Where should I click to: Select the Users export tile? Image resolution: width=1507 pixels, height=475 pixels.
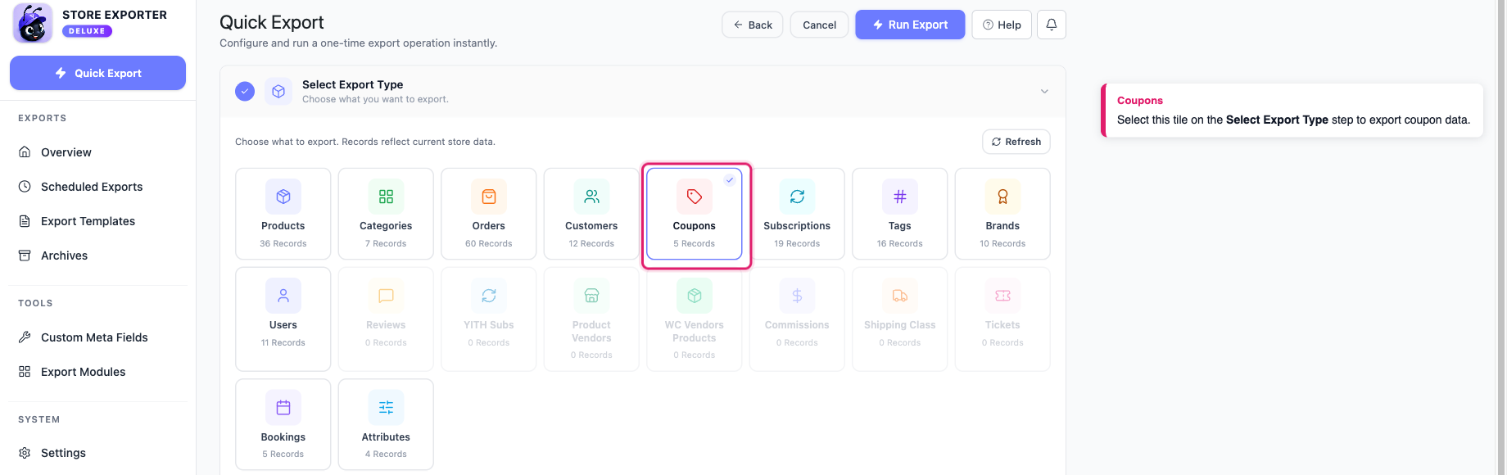283,319
